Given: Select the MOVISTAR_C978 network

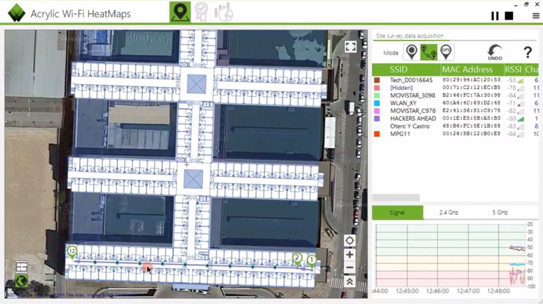Looking at the screenshot, I should point(455,111).
